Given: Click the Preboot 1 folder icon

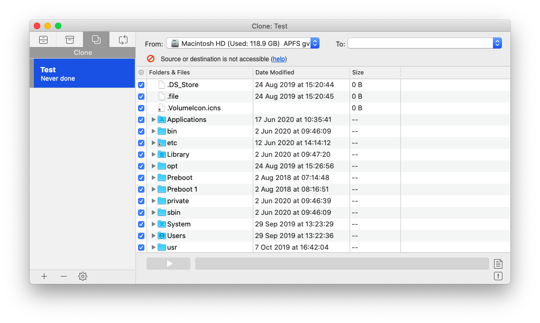Looking at the screenshot, I should (x=162, y=189).
